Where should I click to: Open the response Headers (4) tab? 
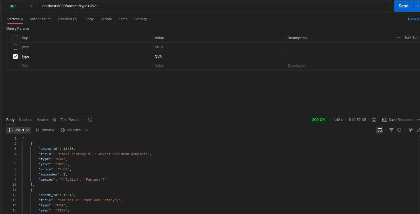click(46, 120)
